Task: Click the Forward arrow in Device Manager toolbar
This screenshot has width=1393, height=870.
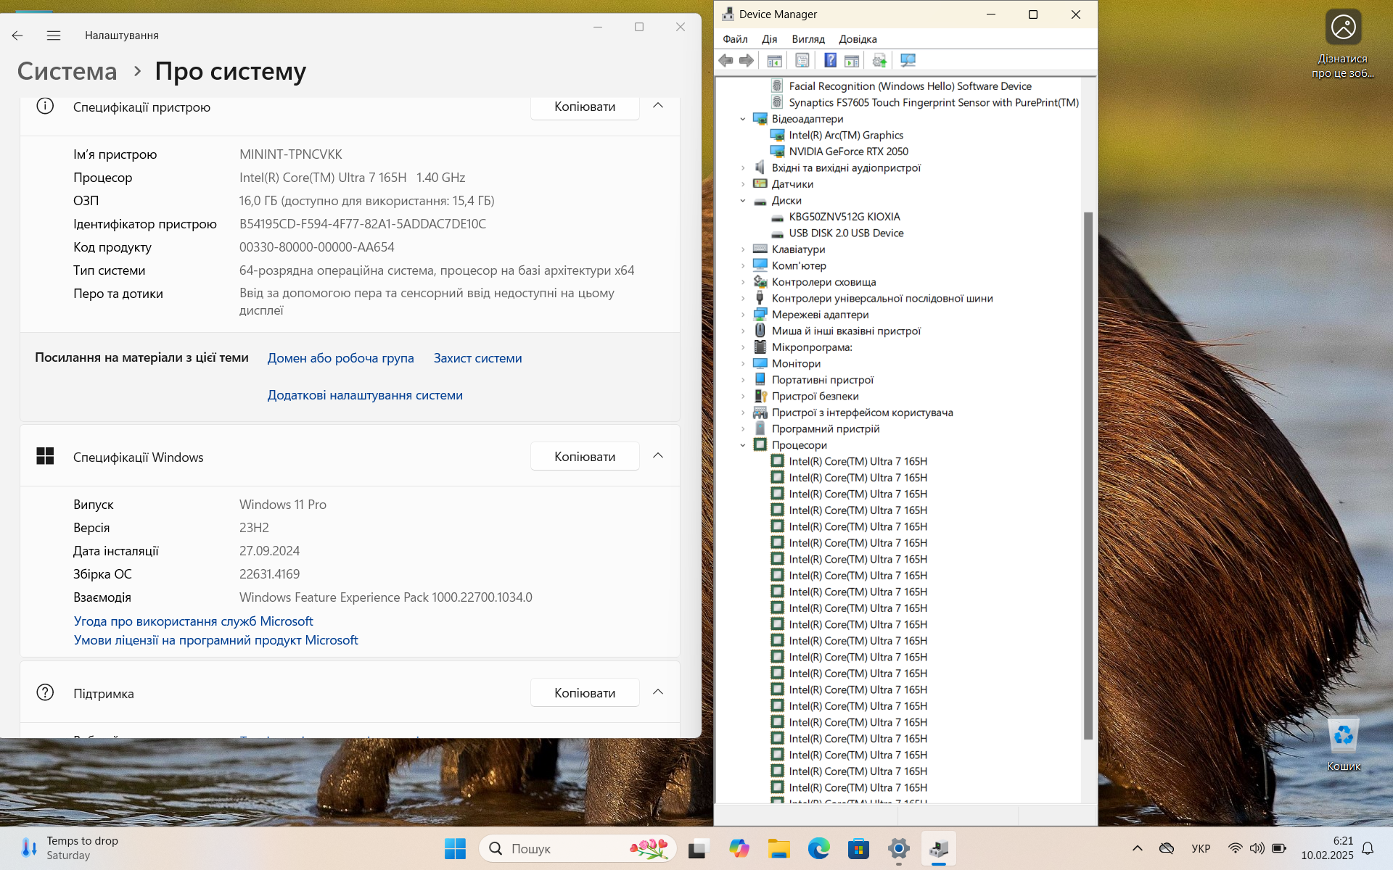Action: (x=746, y=60)
